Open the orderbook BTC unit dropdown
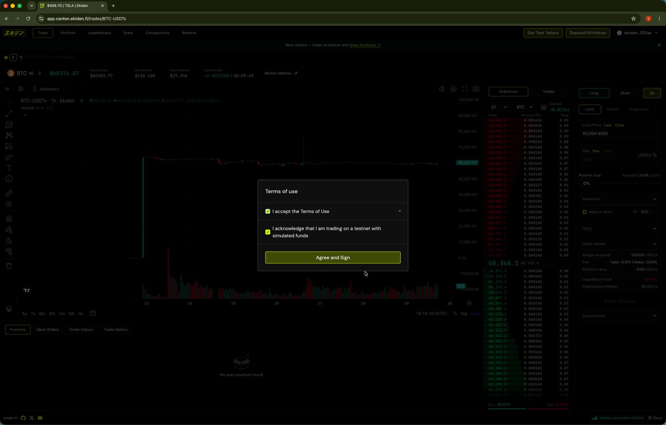The image size is (666, 425). (x=524, y=107)
